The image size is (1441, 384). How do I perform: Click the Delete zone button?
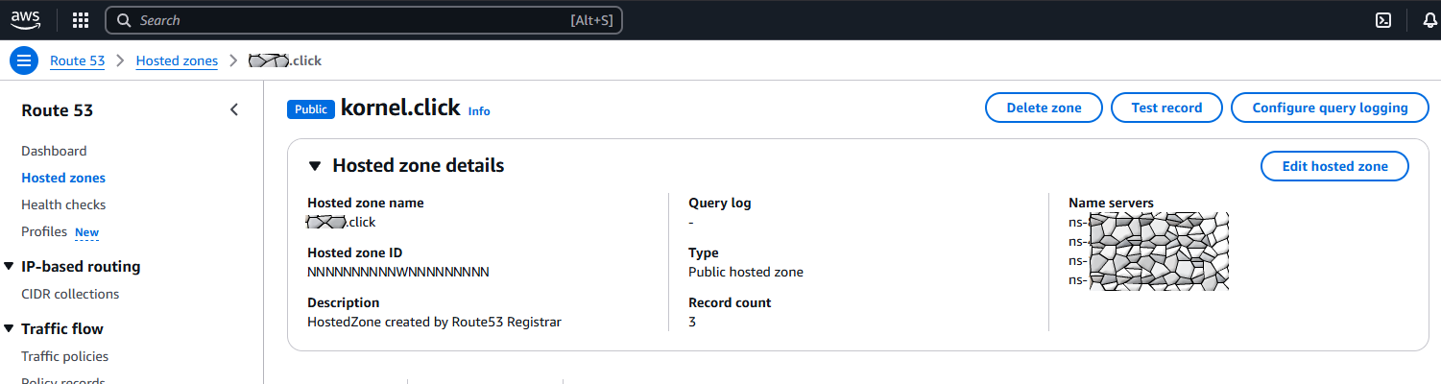pos(1044,108)
